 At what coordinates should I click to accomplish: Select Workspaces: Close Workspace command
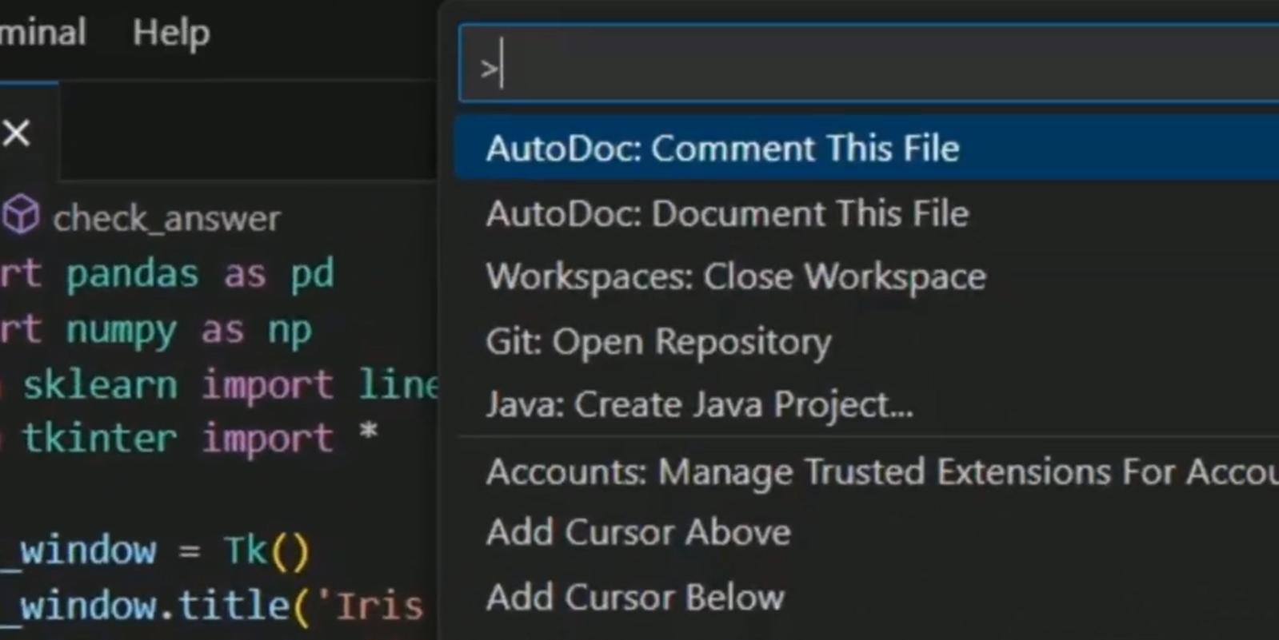pos(867,277)
